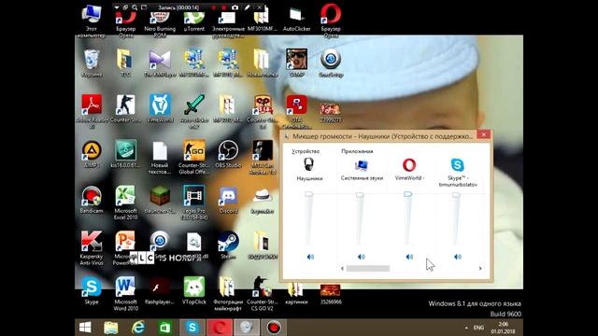
Task: Open the KMPlayer desktop shortcut
Action: point(160,63)
